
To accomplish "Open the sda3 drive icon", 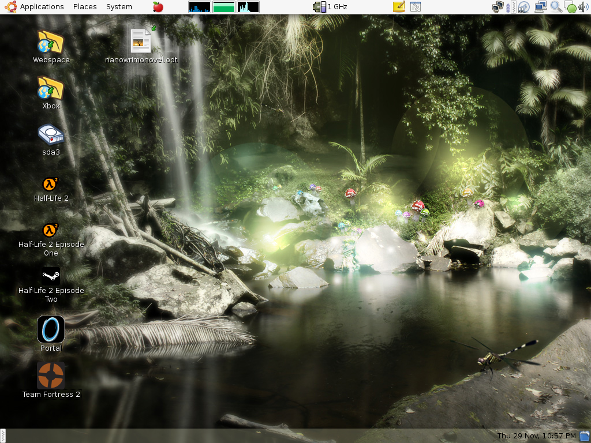I will pyautogui.click(x=51, y=135).
